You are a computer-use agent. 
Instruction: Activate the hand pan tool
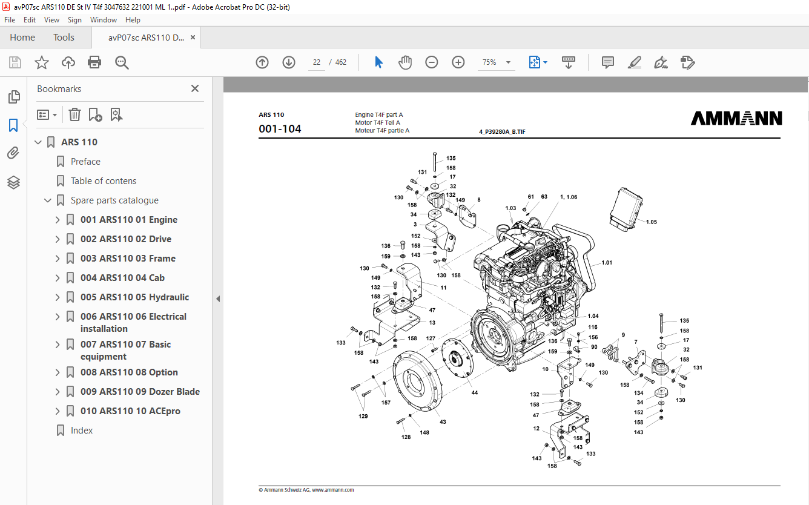tap(405, 62)
